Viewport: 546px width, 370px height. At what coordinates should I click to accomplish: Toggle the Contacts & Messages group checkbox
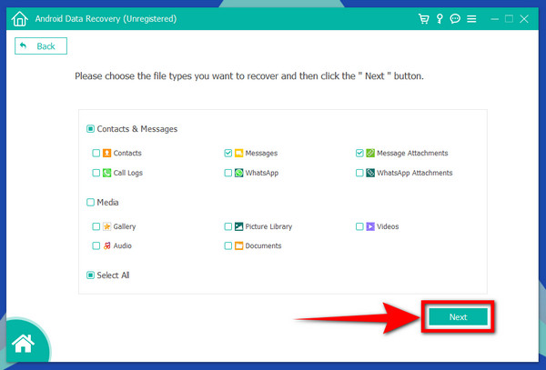[90, 129]
